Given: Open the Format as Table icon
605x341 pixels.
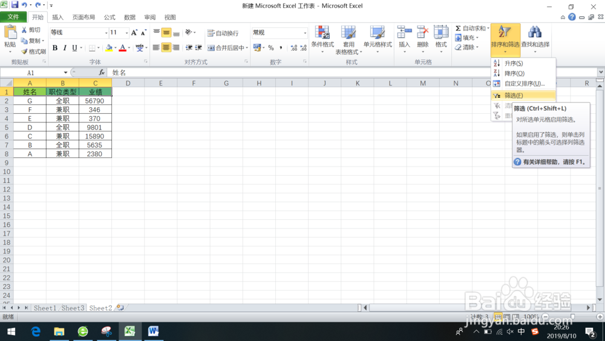Looking at the screenshot, I should click(348, 33).
